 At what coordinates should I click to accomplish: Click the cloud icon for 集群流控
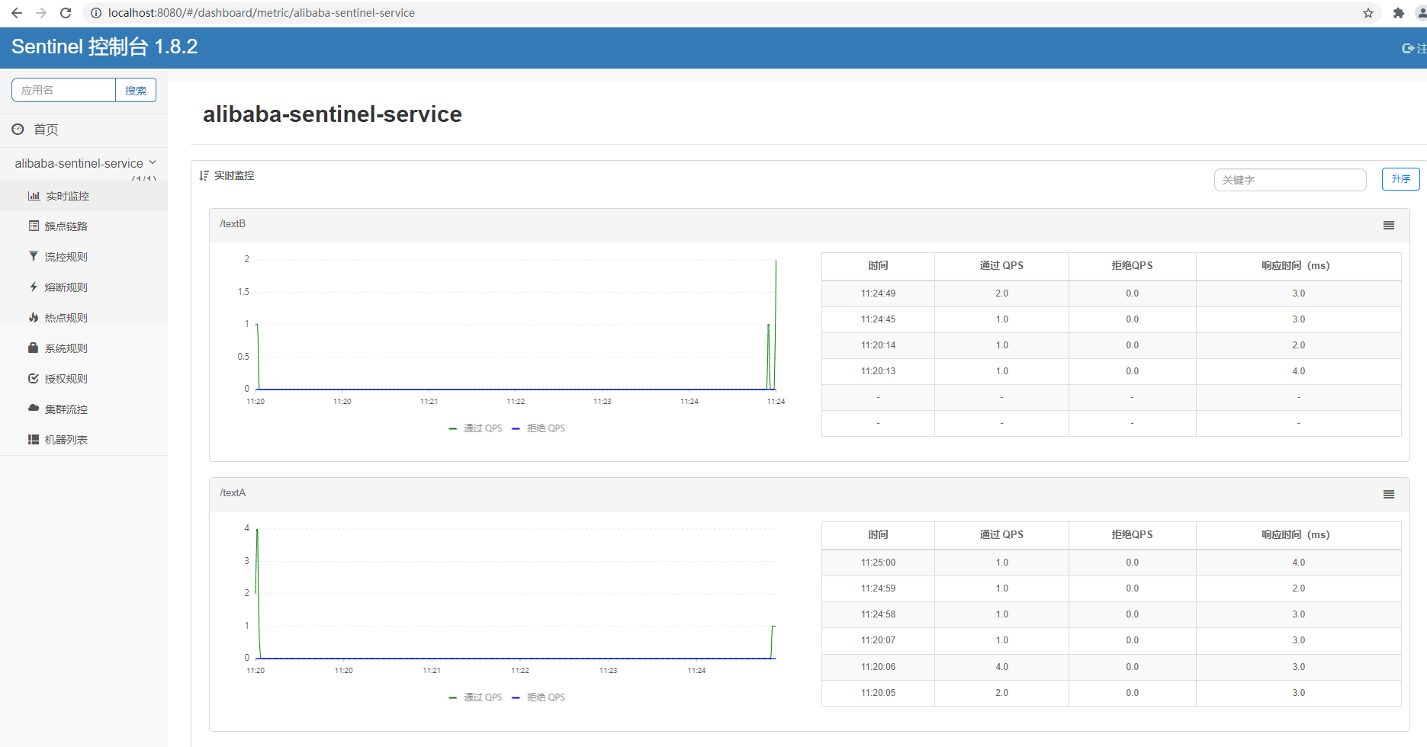(34, 409)
